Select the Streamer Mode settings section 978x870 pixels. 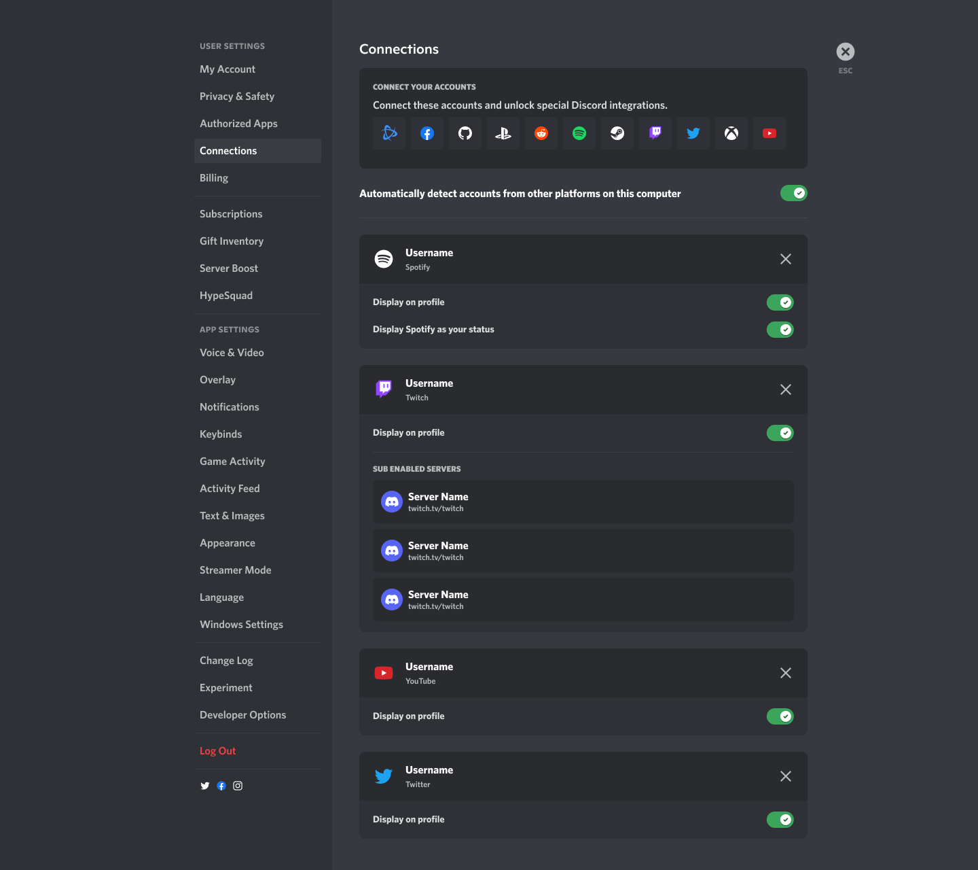pos(236,570)
